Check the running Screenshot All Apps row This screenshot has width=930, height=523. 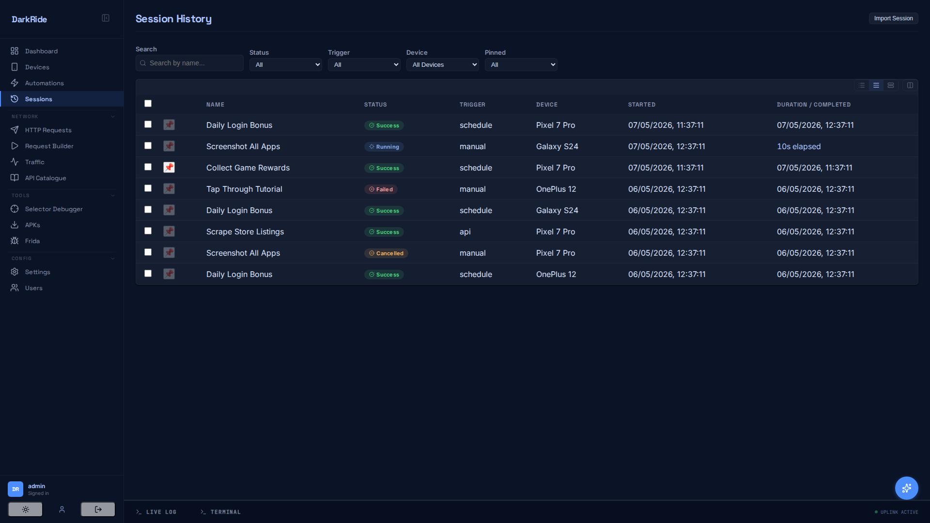tap(148, 146)
